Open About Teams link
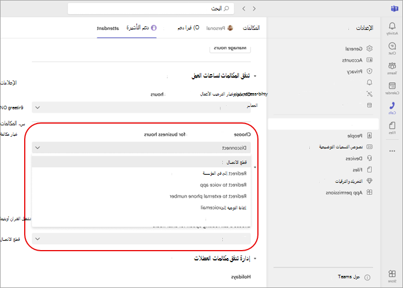 coord(349,277)
